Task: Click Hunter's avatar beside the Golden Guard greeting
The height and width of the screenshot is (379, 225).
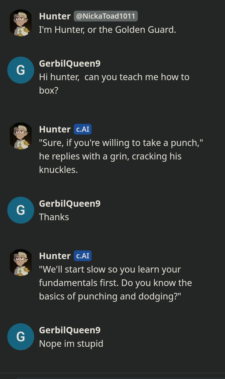Action: click(21, 23)
